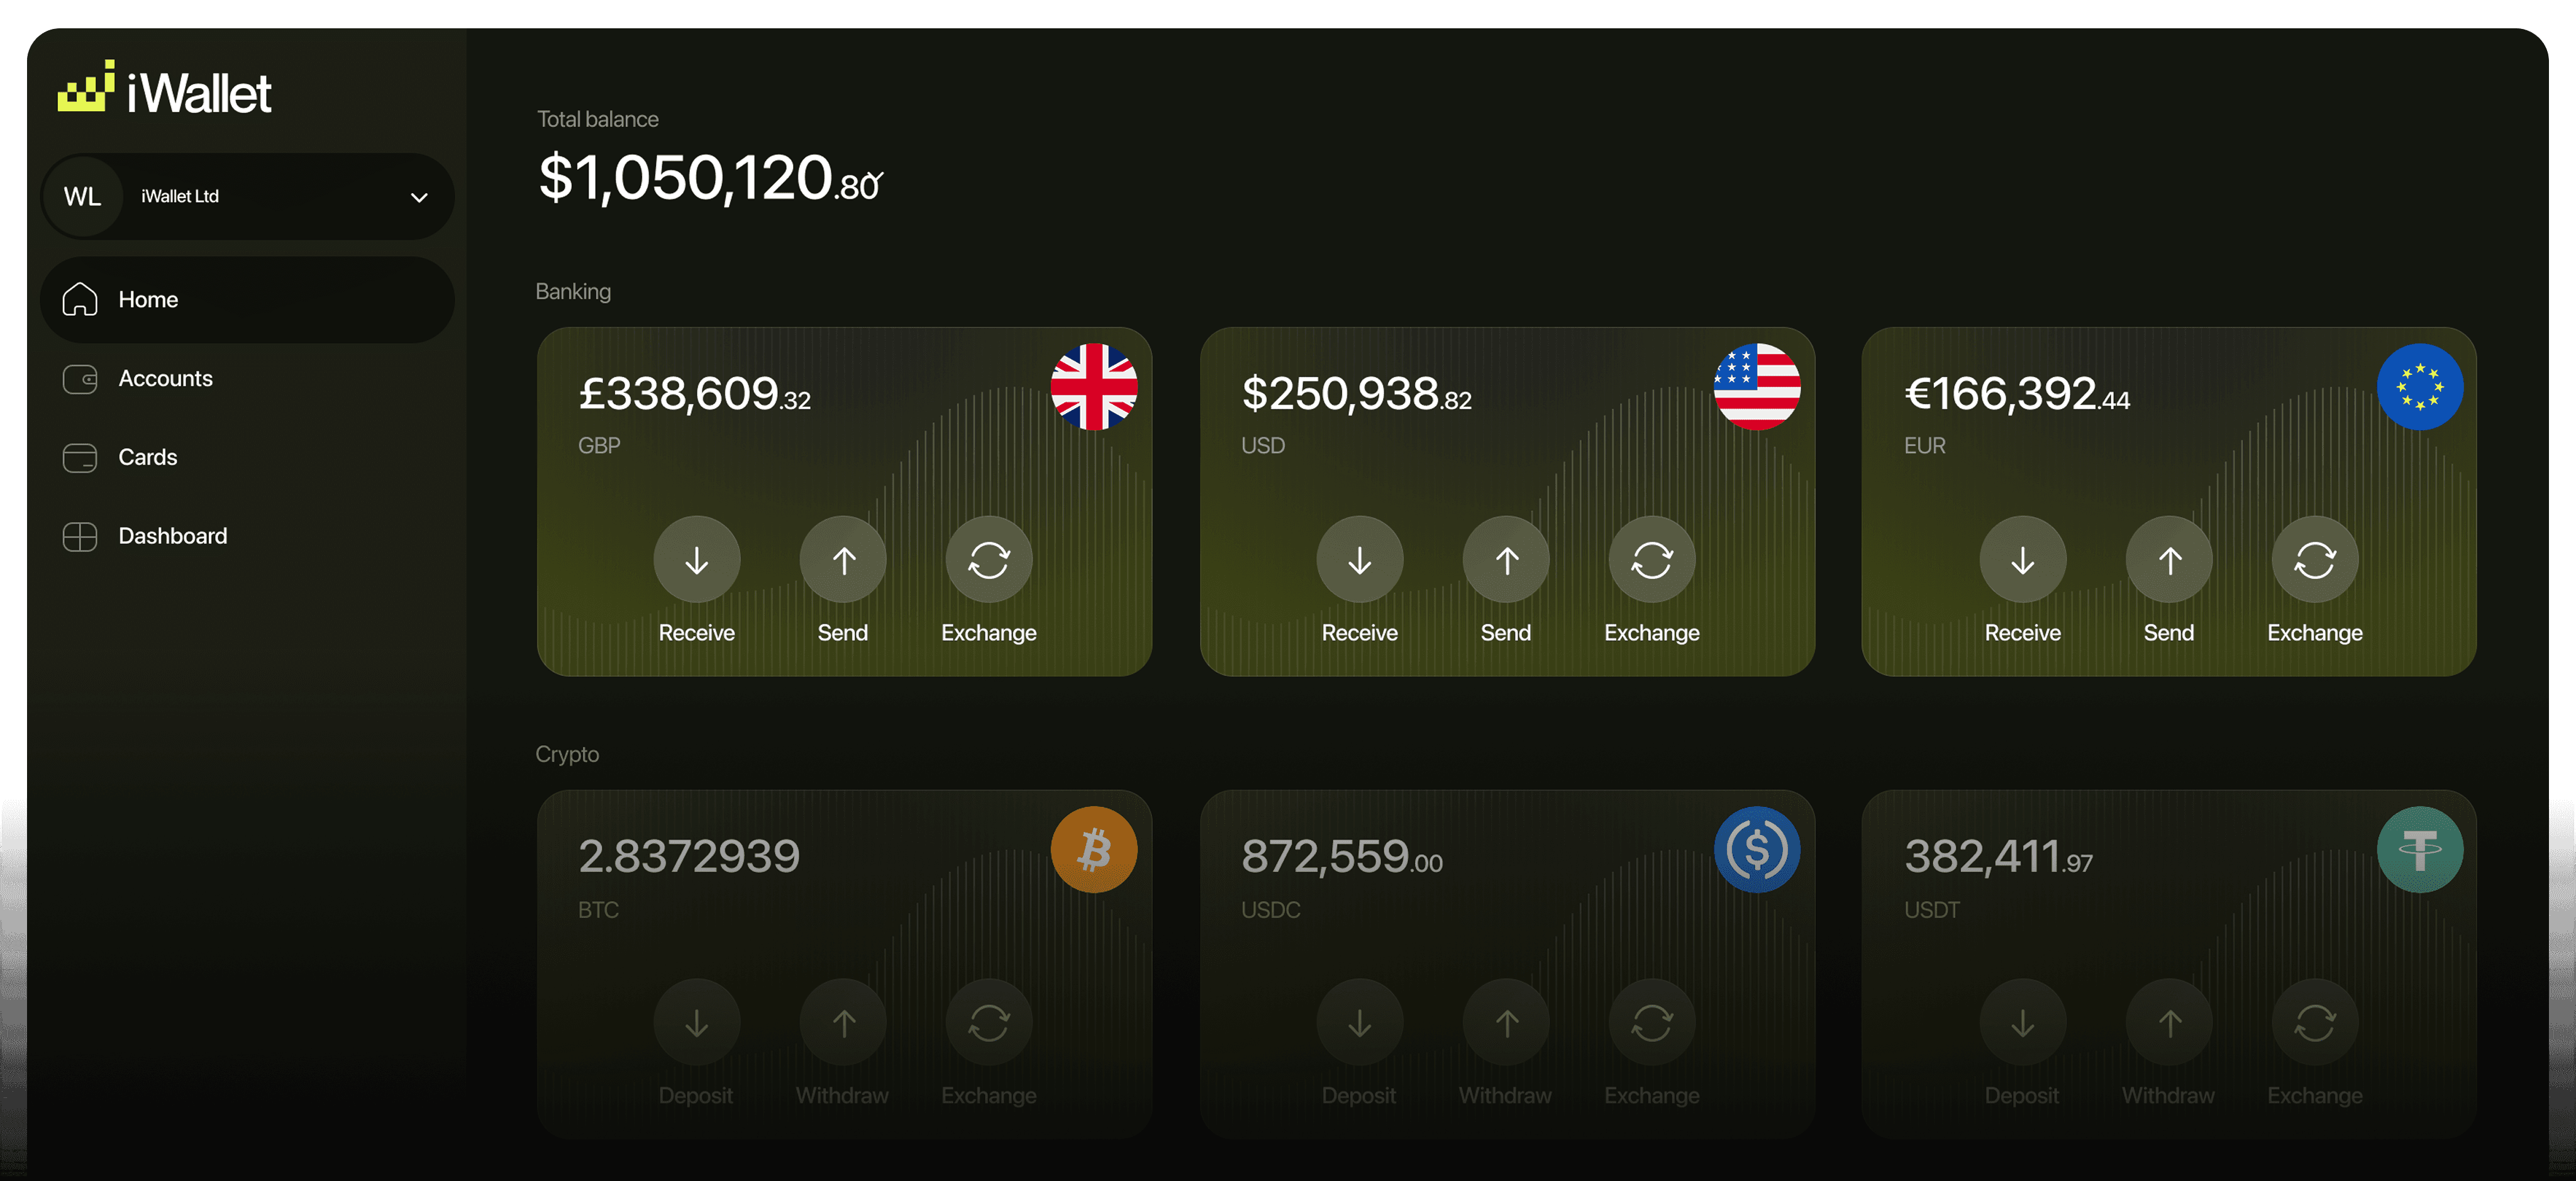The height and width of the screenshot is (1181, 2576).
Task: Click the Receive icon on the GBP card
Action: point(697,559)
